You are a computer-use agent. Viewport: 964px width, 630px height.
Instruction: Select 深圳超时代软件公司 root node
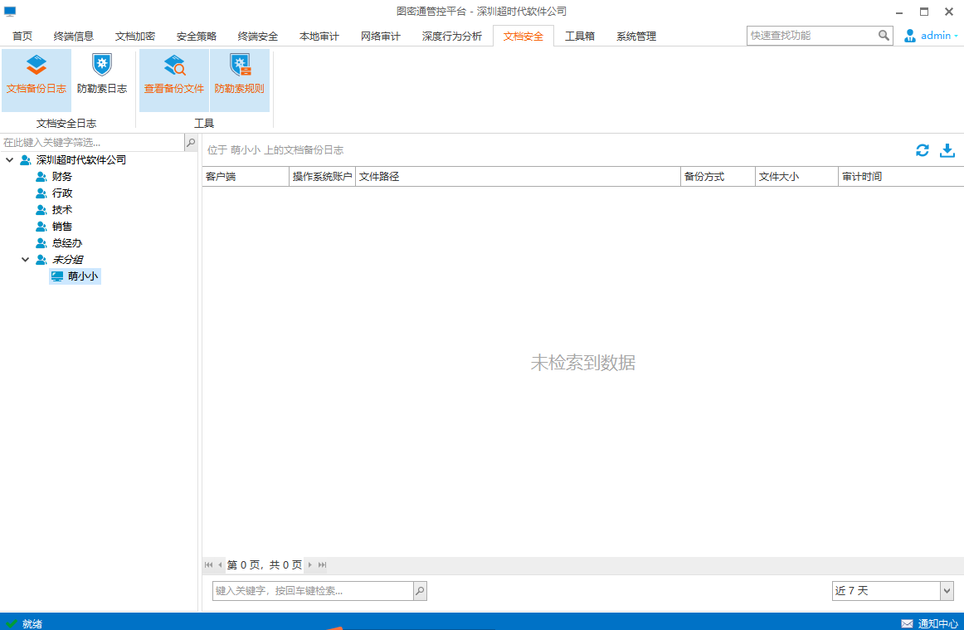[x=81, y=160]
